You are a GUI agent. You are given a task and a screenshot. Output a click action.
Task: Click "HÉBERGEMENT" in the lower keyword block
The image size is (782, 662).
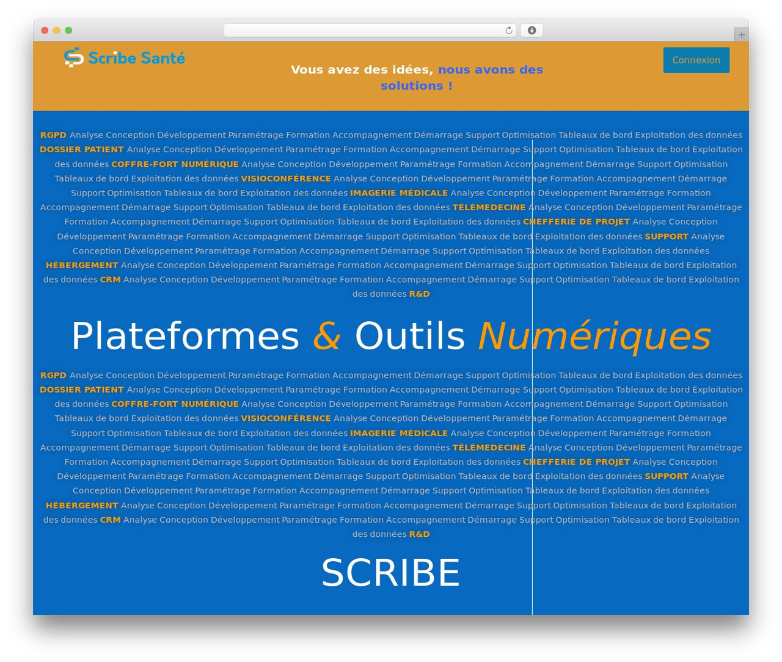point(82,506)
